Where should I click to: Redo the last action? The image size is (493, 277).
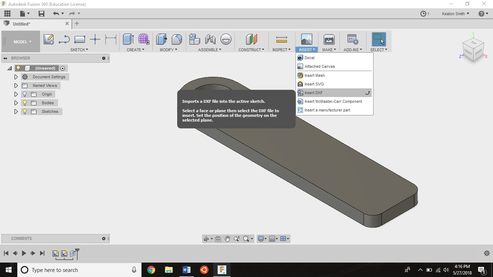coord(72,14)
